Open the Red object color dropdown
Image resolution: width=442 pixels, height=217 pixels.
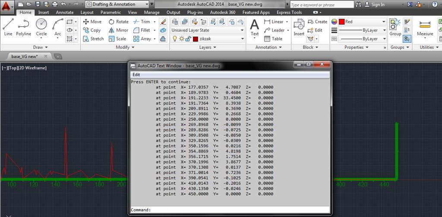362,22
